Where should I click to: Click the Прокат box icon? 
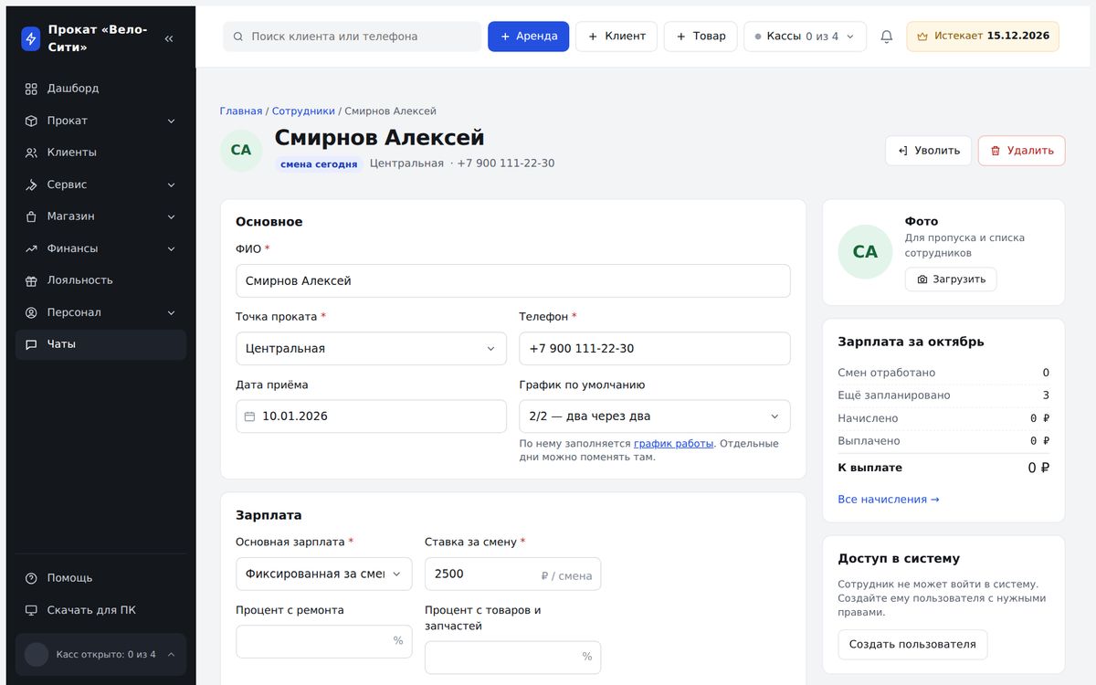tap(31, 121)
